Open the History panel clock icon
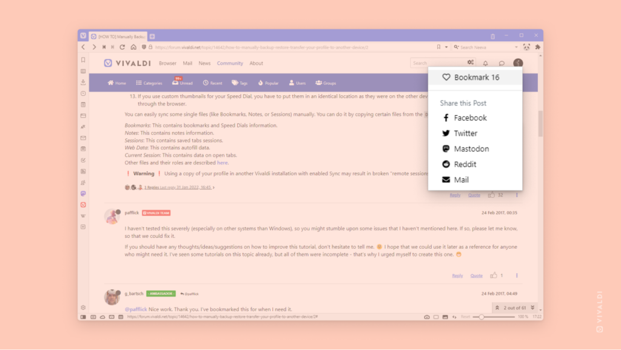621x350 pixels. pyautogui.click(x=83, y=93)
